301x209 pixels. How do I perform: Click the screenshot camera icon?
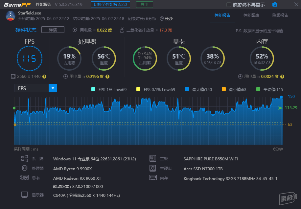click(275, 4)
